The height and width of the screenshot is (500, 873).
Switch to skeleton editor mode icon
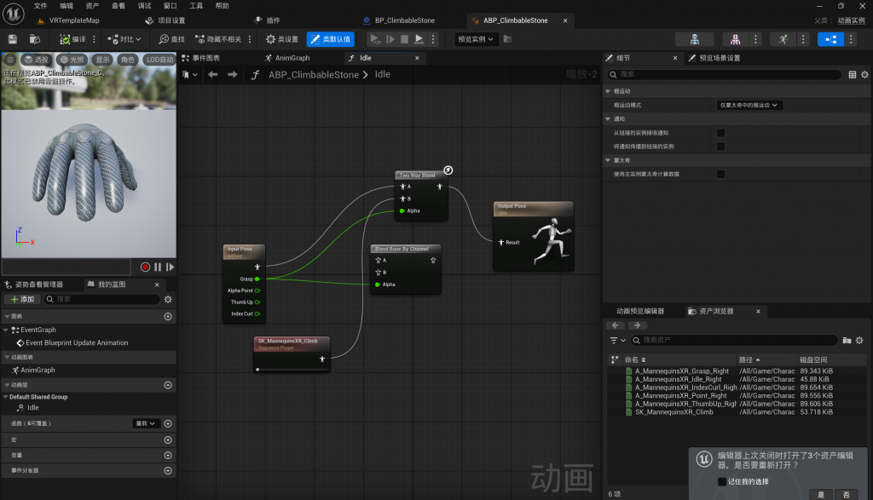(694, 39)
